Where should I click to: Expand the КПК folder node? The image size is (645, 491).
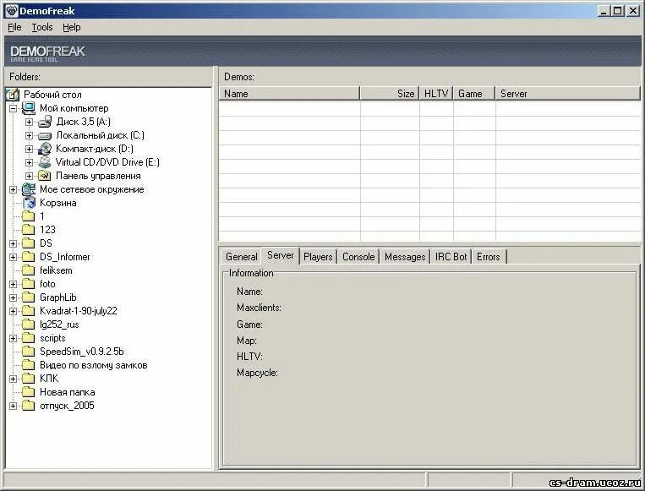tap(14, 379)
